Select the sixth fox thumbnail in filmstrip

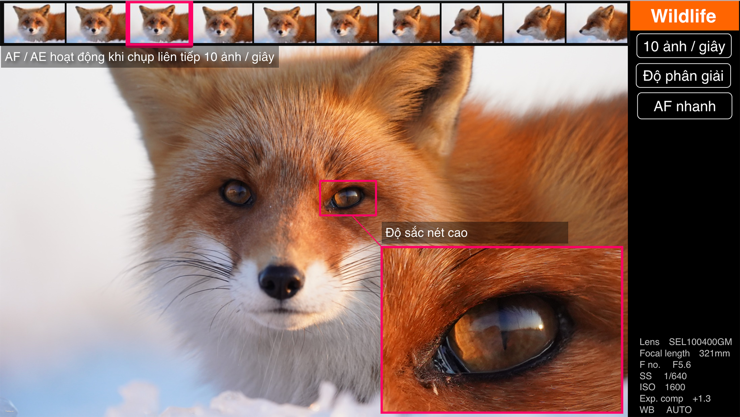pyautogui.click(x=347, y=23)
